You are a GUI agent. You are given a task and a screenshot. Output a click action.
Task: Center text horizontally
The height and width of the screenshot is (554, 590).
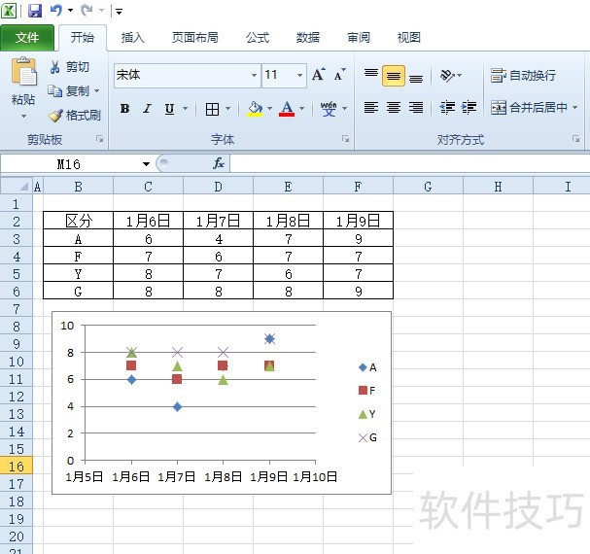click(394, 108)
